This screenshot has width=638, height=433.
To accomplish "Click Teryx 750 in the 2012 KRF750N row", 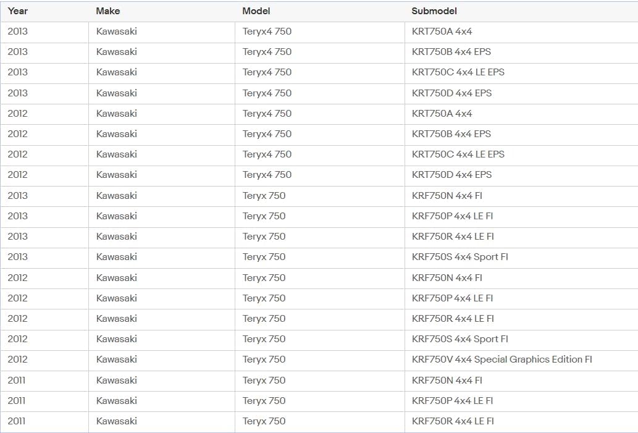I will [264, 277].
